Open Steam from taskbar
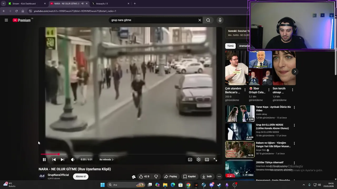 click(x=219, y=185)
